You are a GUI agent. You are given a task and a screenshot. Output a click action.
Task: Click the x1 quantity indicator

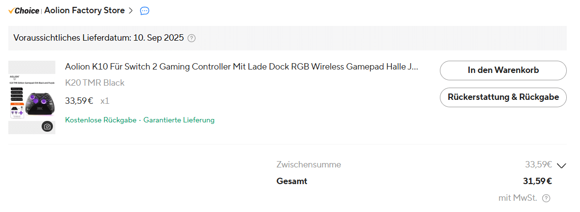pos(105,101)
